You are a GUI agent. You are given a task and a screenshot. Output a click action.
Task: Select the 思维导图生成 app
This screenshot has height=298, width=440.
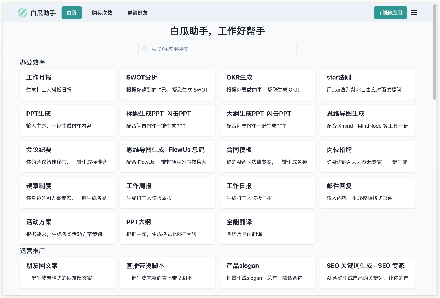368,120
